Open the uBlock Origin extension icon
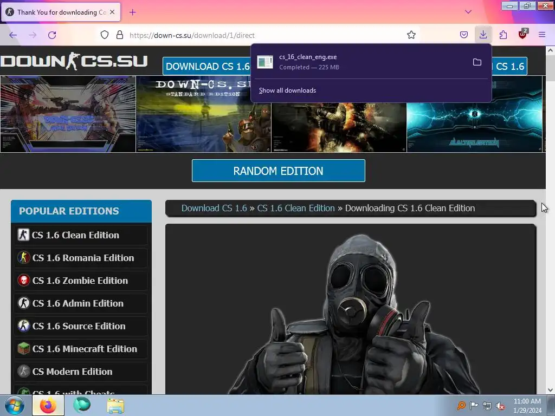 point(522,34)
